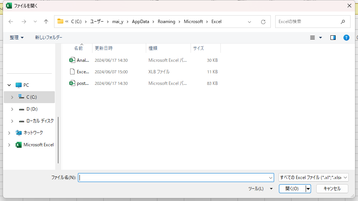Open the 整理 menu
Viewport: 358px width, 201px height.
coord(16,37)
